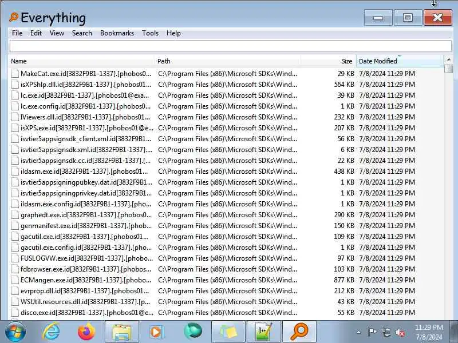Screen dimensions: 458x343
Task: Select the isXPS.exe file icon
Action: click(15, 127)
